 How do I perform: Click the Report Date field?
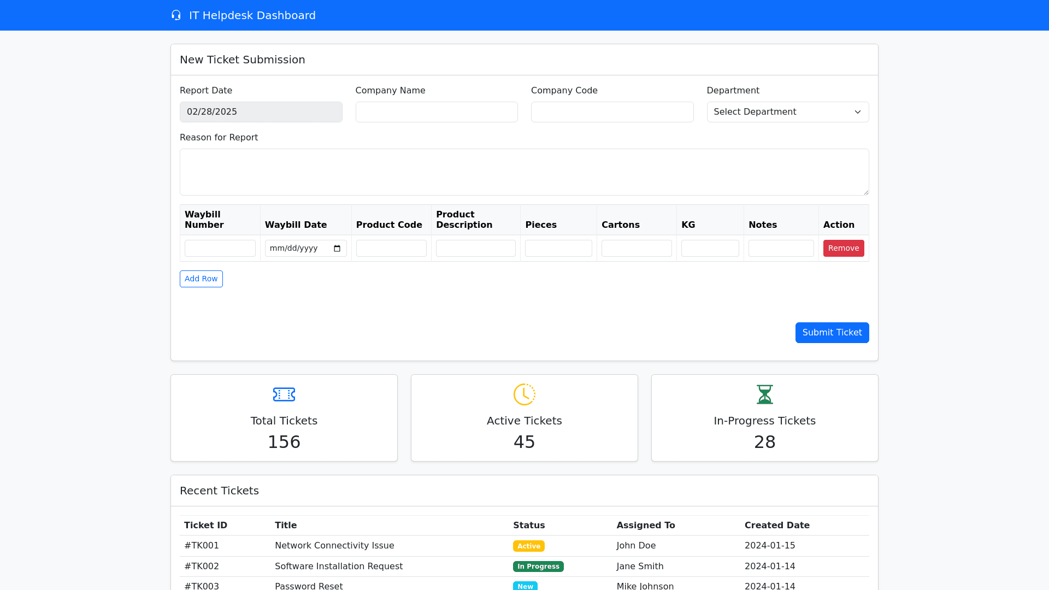click(261, 112)
